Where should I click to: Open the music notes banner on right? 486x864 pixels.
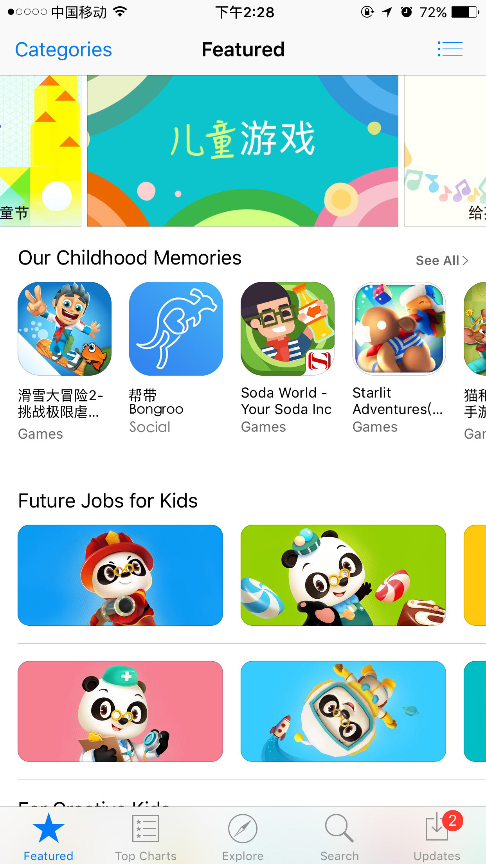(x=445, y=151)
